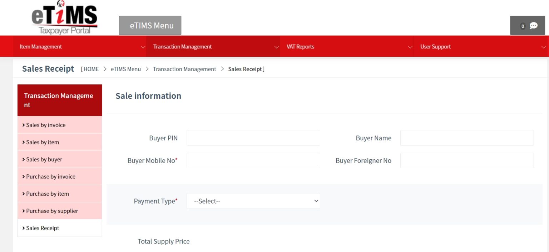Open the User Support menu

pyautogui.click(x=481, y=47)
